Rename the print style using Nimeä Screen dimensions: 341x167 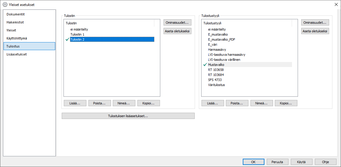(261, 103)
